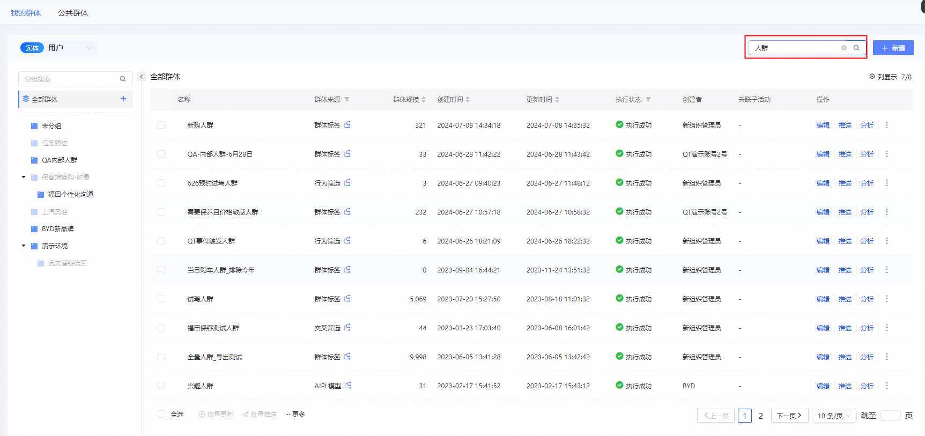This screenshot has width=925, height=436.
Task: Open source link icon for 626预约试驾人群
Action: coord(347,182)
